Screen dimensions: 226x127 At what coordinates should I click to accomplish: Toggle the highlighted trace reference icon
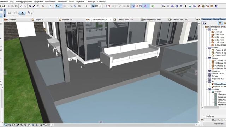click(x=93, y=6)
